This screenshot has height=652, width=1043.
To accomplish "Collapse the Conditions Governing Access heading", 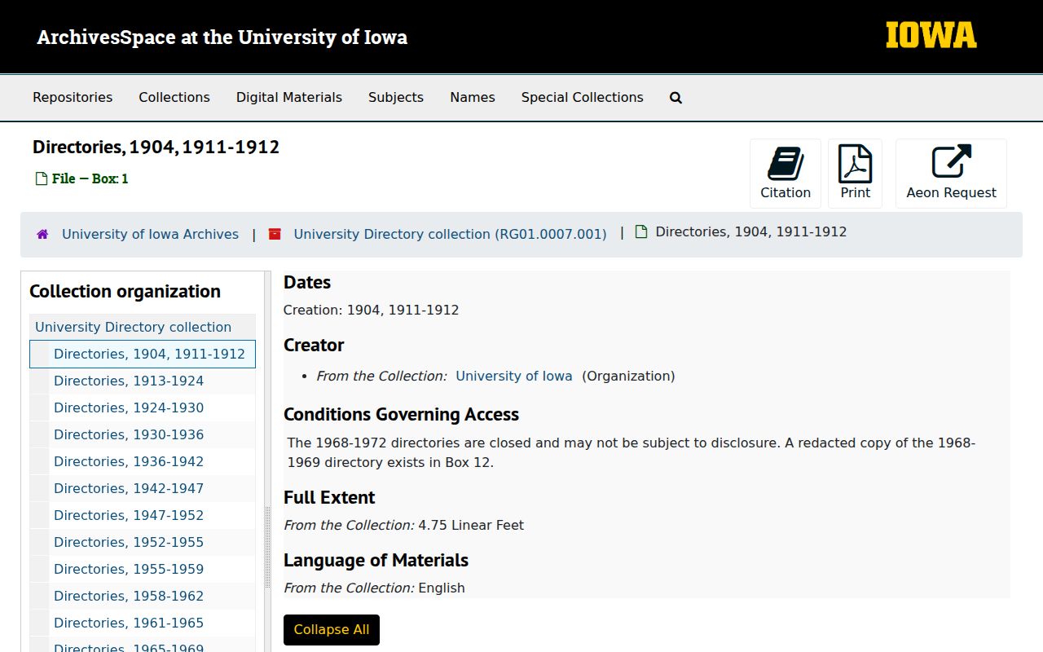I will click(x=401, y=415).
